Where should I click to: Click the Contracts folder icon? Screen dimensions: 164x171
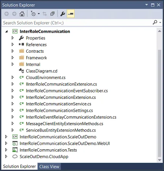point(22,51)
